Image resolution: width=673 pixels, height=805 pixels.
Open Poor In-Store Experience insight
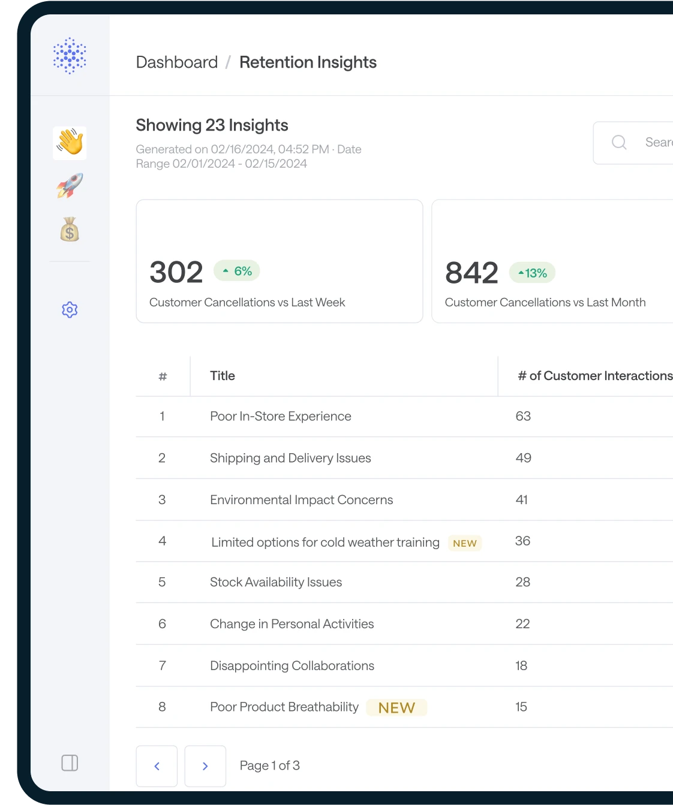[280, 417]
